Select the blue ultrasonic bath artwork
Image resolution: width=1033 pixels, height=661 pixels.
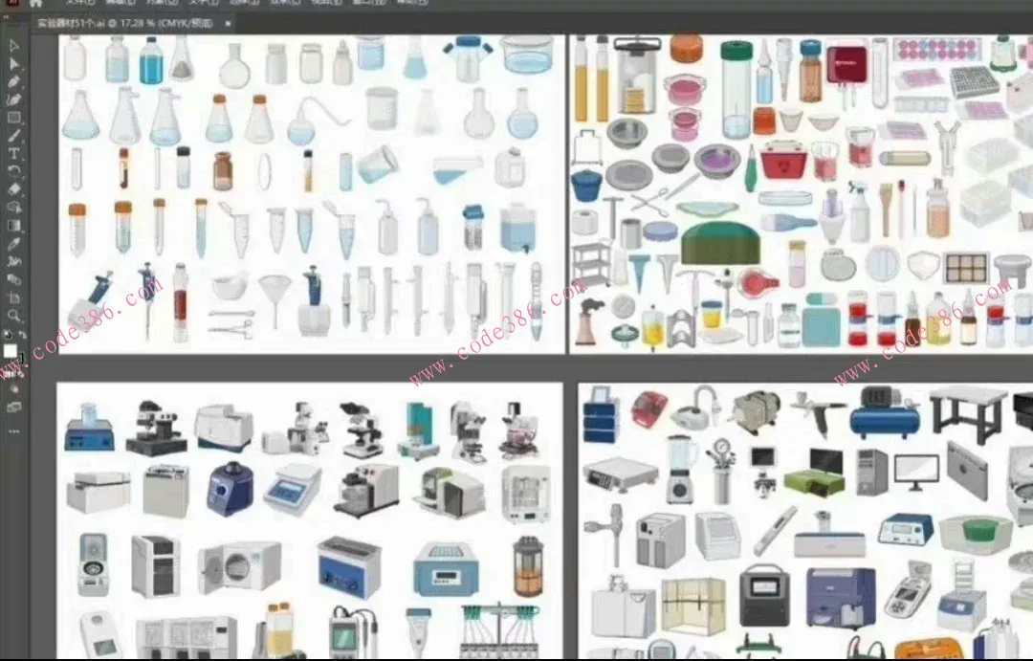pos(348,566)
